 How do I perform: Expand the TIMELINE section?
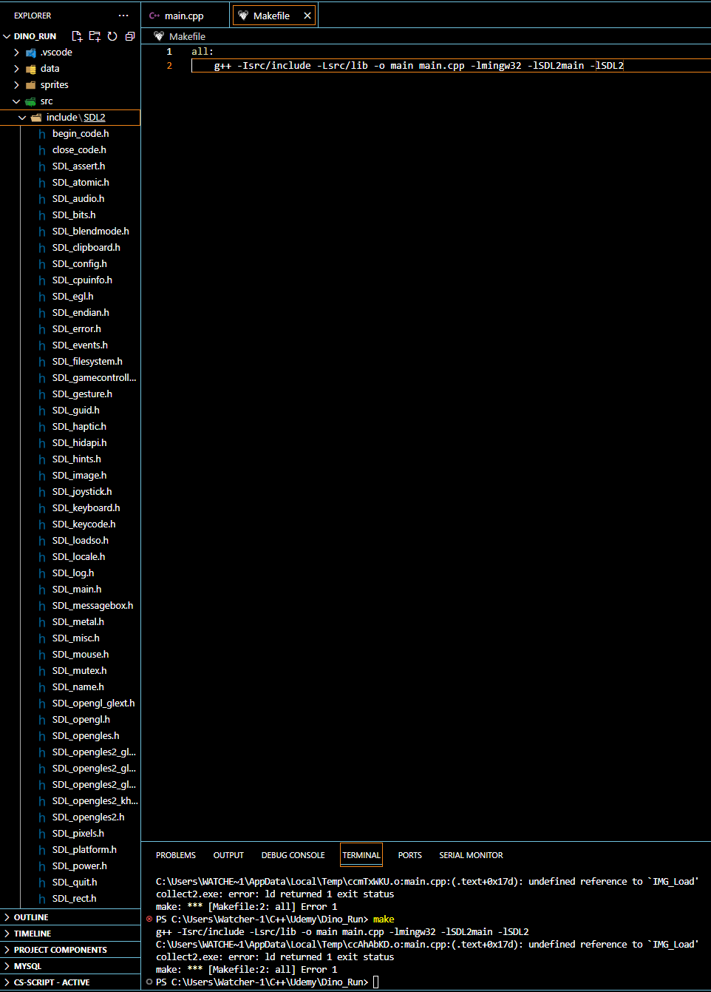coord(70,934)
